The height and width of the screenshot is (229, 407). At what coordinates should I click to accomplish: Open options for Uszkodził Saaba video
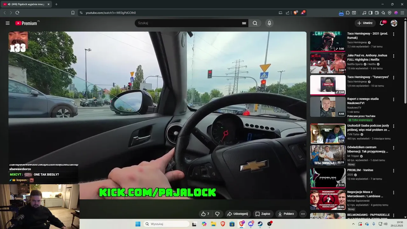point(394,126)
